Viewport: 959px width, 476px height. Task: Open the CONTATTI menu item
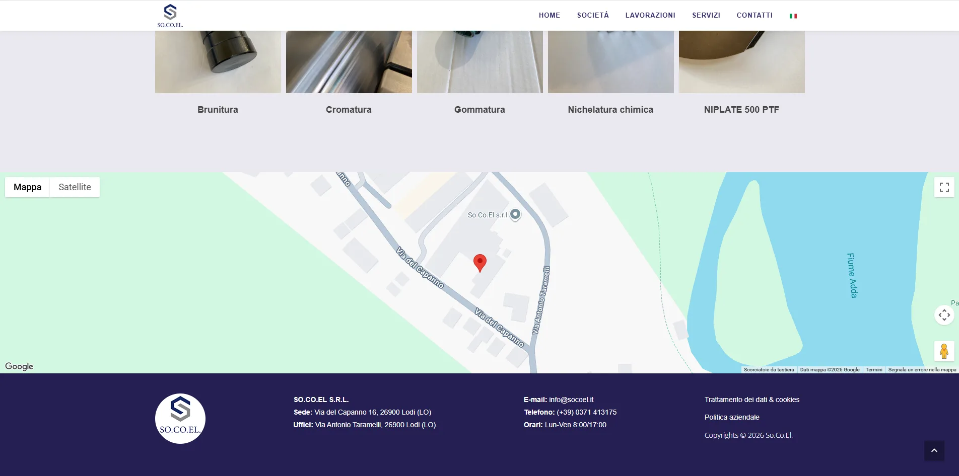point(755,15)
